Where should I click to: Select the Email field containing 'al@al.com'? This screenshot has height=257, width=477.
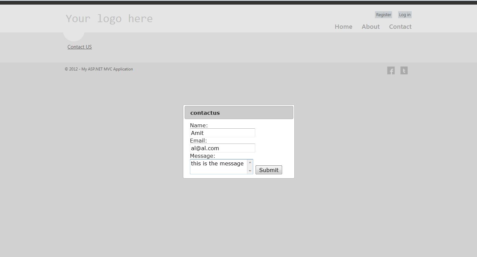[222, 148]
